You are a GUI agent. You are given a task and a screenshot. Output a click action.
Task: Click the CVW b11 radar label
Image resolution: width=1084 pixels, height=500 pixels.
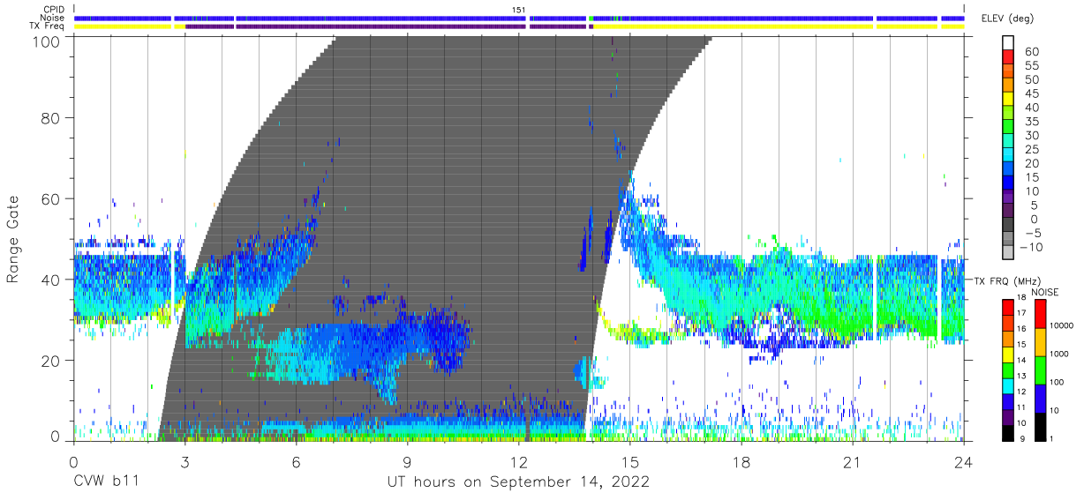pos(106,481)
